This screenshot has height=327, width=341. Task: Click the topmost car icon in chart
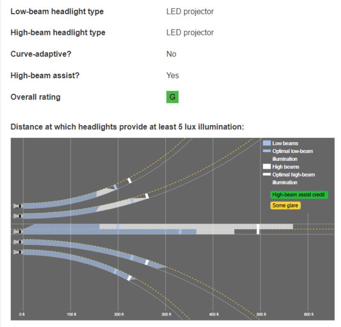coord(17,206)
